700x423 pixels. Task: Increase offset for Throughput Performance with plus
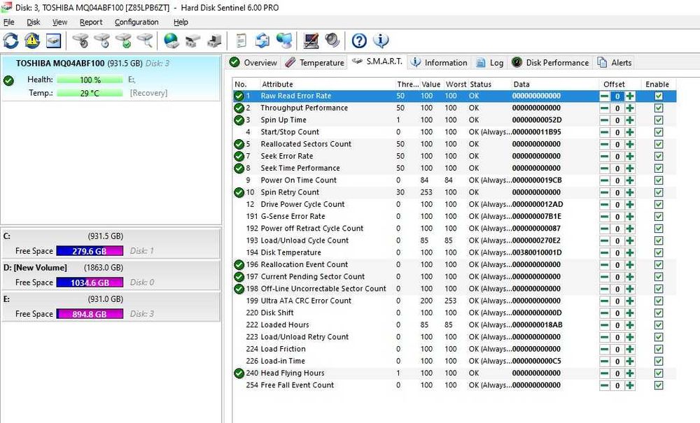pos(630,108)
